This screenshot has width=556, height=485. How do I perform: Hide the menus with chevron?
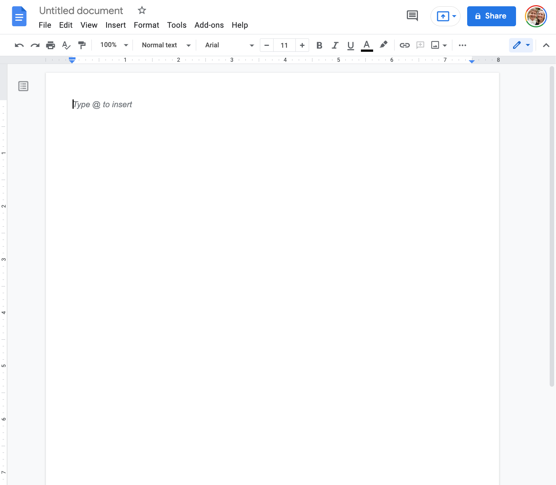pyautogui.click(x=546, y=45)
